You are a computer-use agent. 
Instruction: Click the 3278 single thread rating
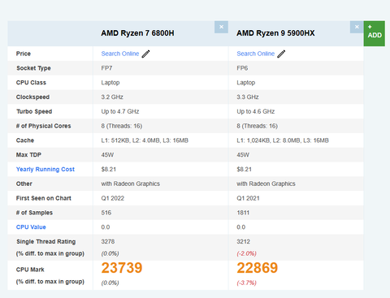tap(108, 241)
